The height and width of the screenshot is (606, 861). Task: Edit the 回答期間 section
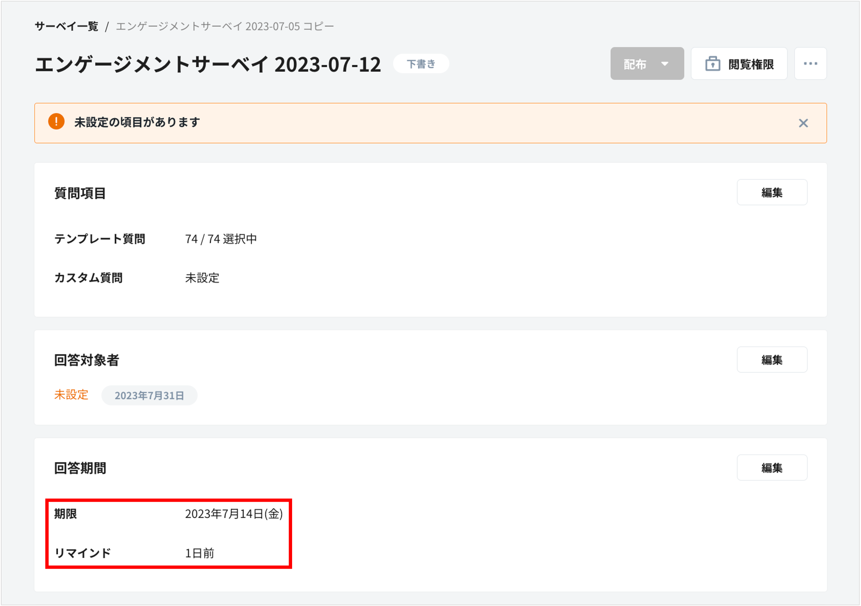click(x=772, y=468)
